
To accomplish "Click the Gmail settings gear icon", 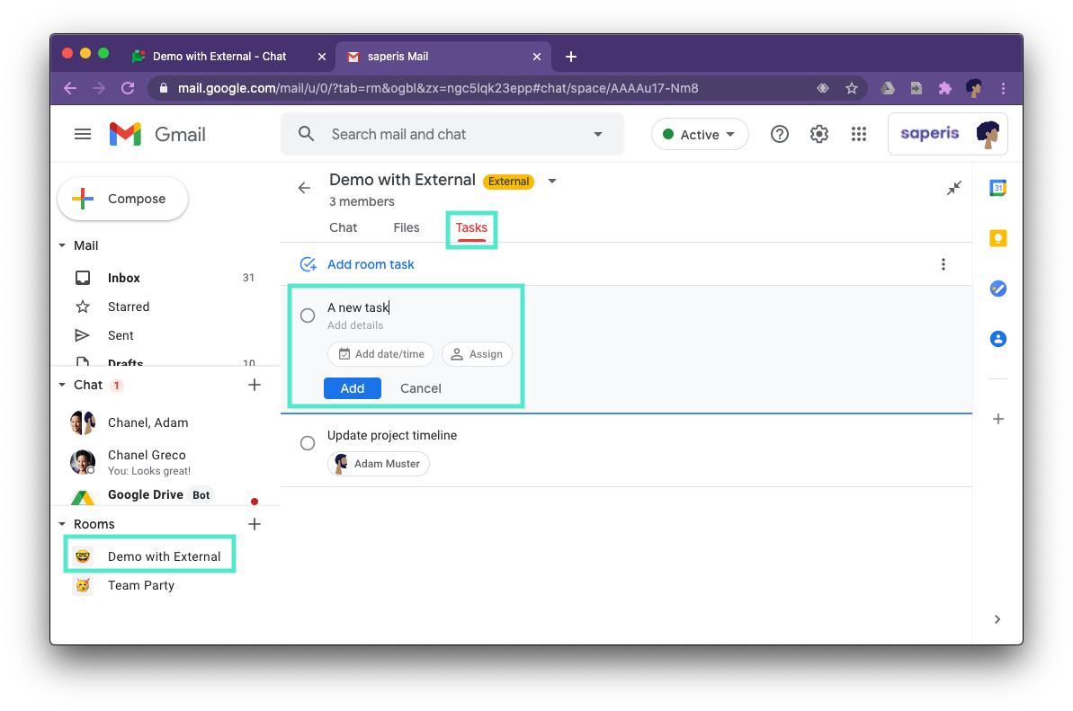I will click(x=818, y=133).
